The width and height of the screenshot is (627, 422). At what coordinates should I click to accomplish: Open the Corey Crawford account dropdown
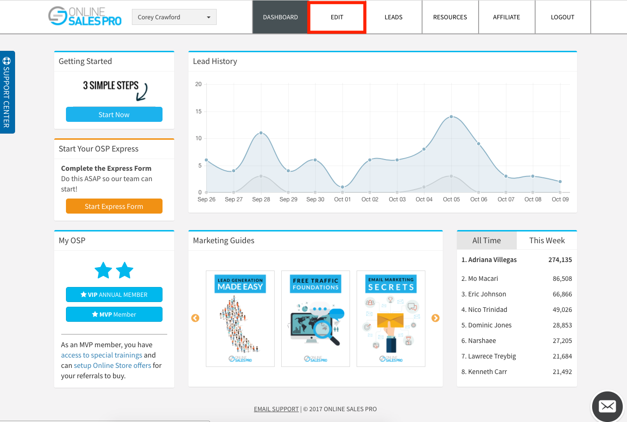click(x=174, y=17)
